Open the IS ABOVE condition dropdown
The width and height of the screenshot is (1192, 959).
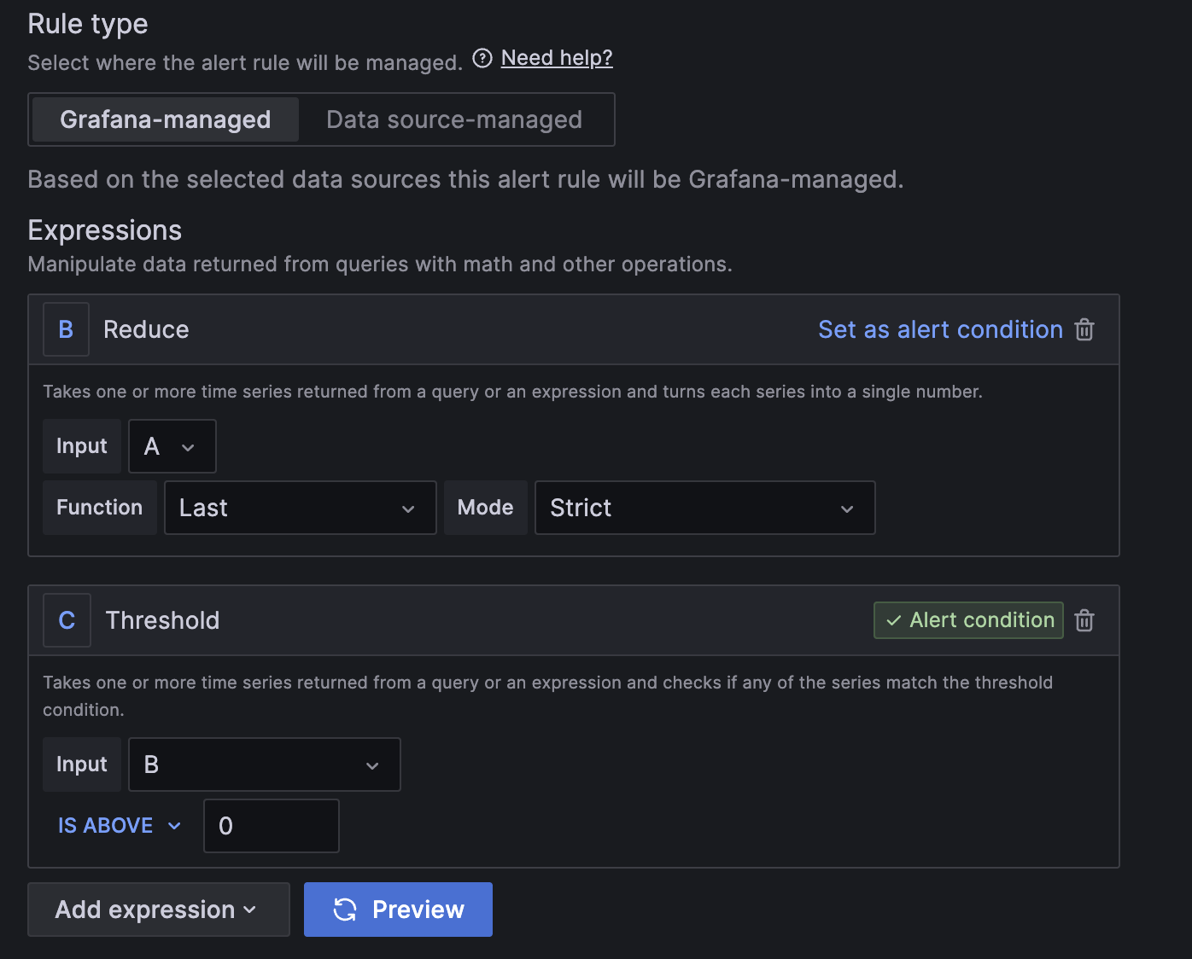120,826
